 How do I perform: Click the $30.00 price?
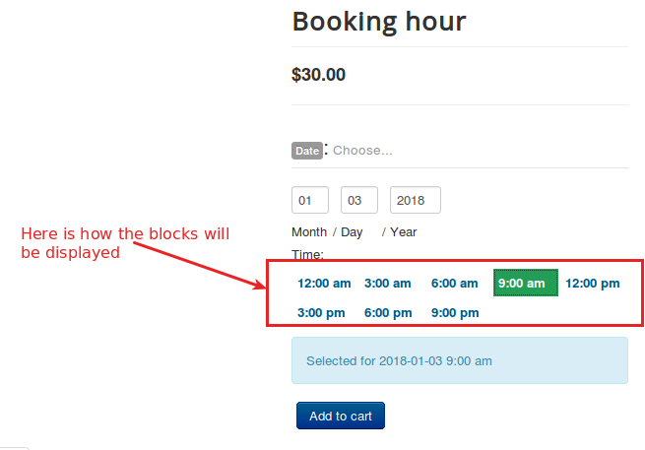(319, 74)
